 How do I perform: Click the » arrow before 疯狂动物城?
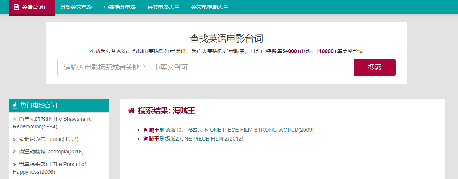tap(14, 152)
